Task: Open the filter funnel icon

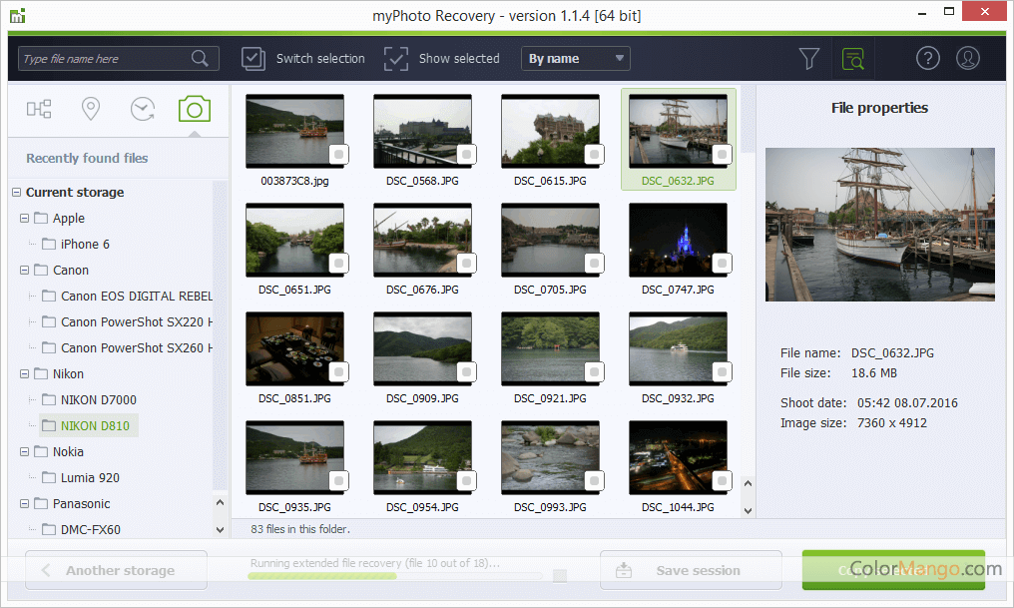Action: coord(809,58)
